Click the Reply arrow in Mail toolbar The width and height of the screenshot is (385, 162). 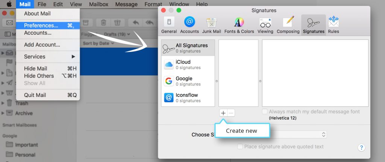(135, 23)
